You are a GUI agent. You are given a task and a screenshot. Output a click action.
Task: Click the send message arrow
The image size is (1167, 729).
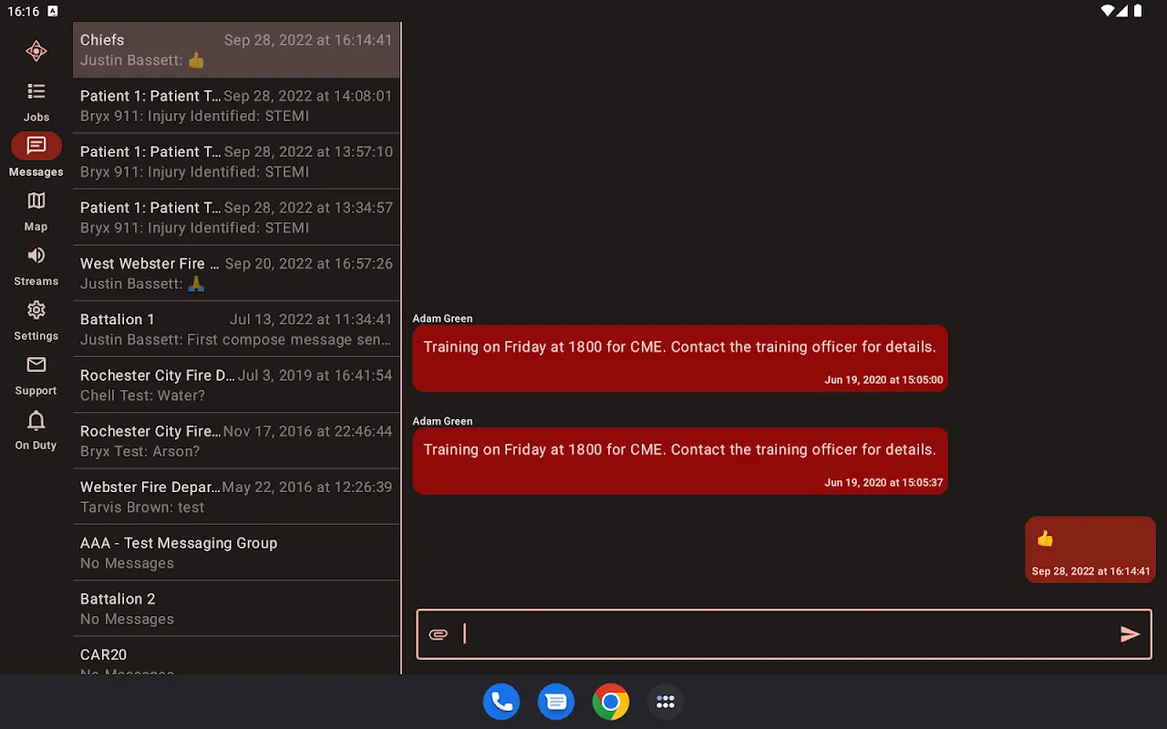click(x=1130, y=634)
